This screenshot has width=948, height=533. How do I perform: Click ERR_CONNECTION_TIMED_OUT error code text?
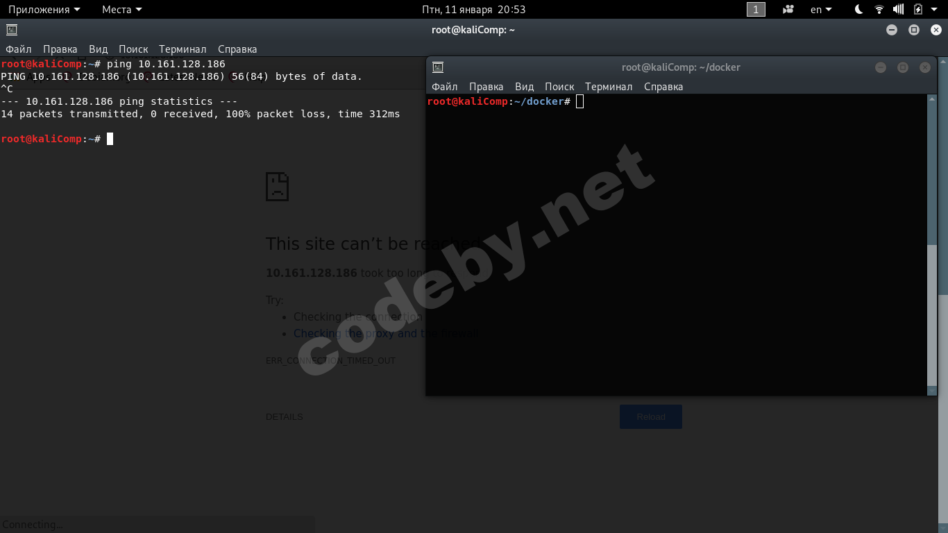pos(330,361)
